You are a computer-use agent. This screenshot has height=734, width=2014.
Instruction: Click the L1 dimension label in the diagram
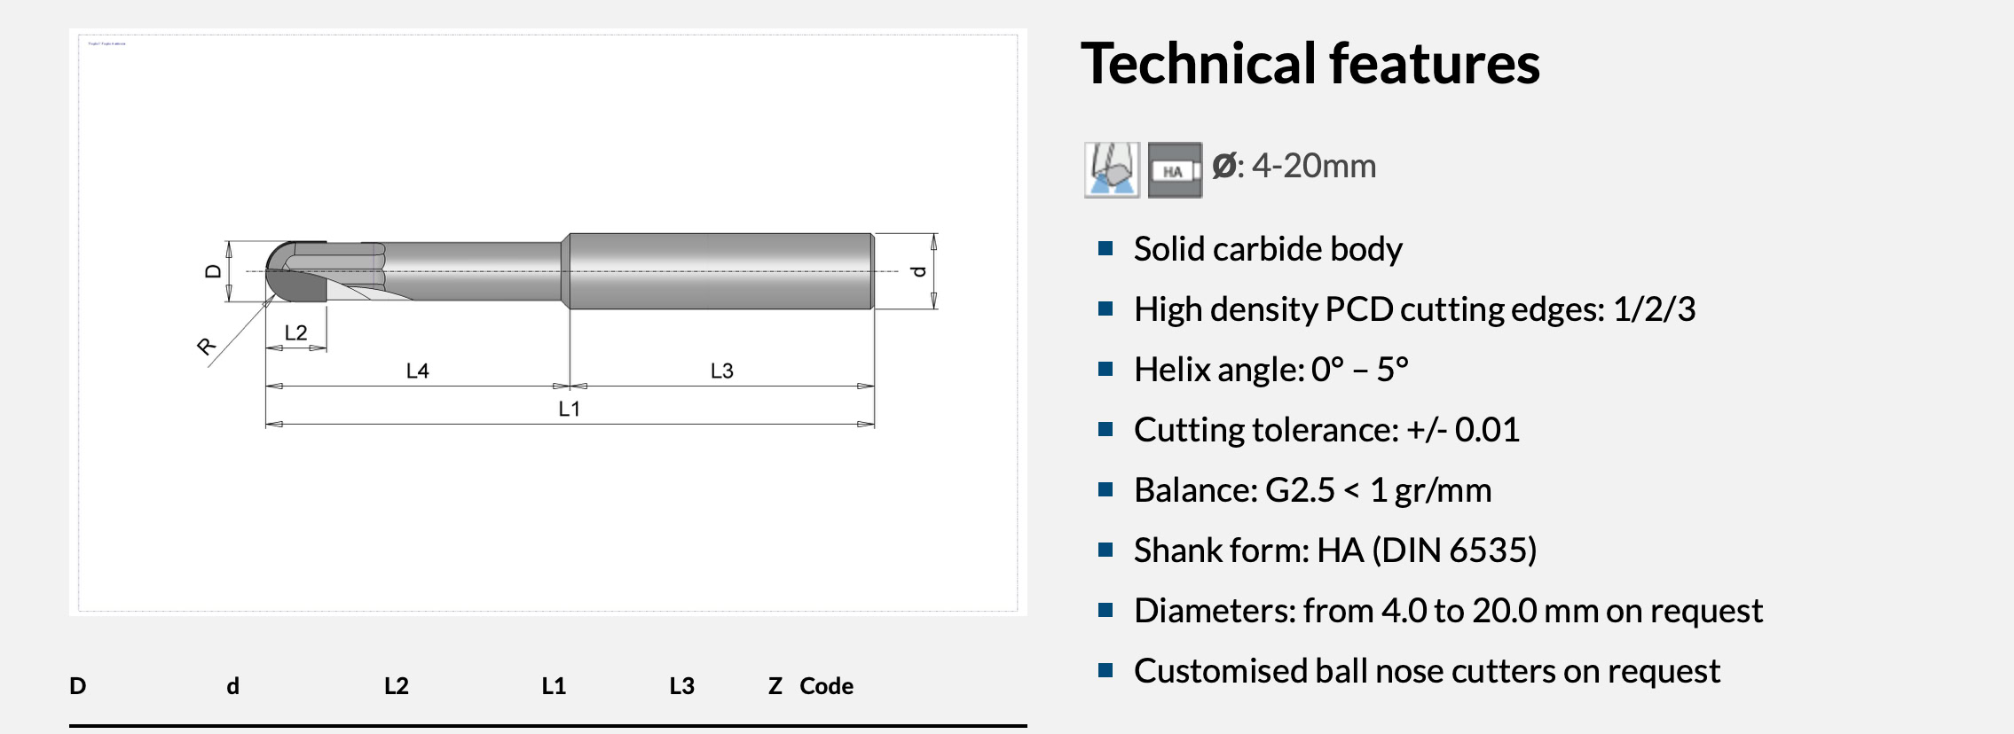[569, 409]
